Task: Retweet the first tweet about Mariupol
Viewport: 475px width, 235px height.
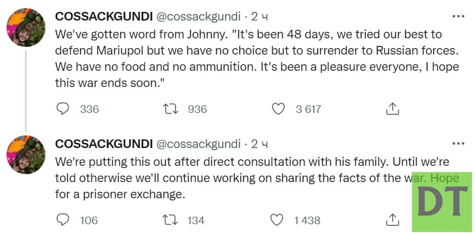Action: point(171,109)
